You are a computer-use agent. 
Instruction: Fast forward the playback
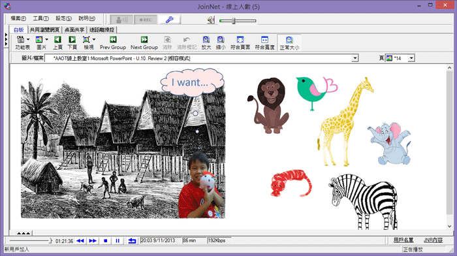[x=93, y=241]
